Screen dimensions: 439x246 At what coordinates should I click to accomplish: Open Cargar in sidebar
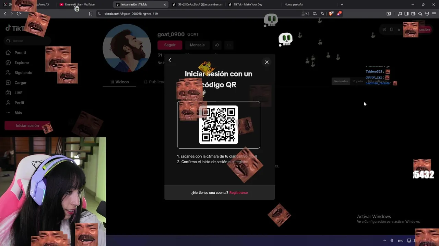coord(20,83)
